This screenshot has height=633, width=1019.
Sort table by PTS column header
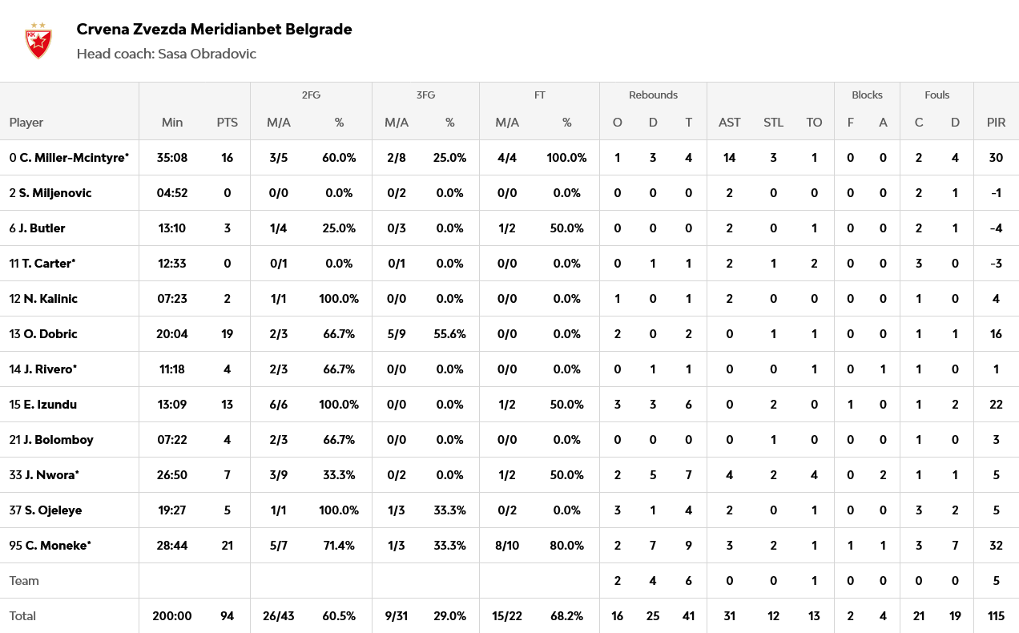[228, 123]
